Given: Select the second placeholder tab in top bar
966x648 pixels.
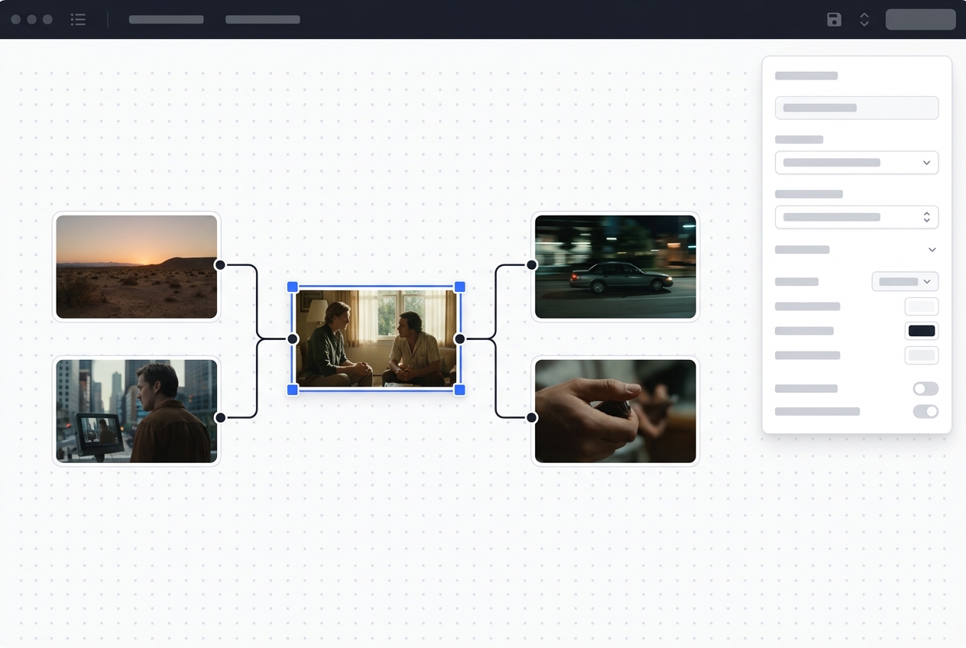Looking at the screenshot, I should pyautogui.click(x=262, y=19).
